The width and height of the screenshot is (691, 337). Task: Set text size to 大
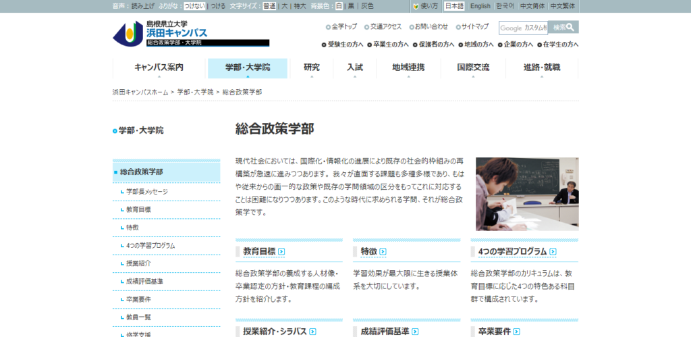[284, 6]
